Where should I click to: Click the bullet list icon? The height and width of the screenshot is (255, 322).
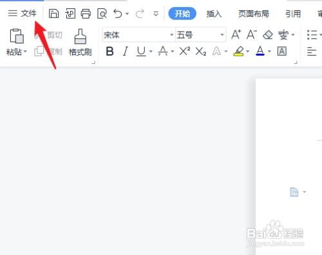pos(312,35)
